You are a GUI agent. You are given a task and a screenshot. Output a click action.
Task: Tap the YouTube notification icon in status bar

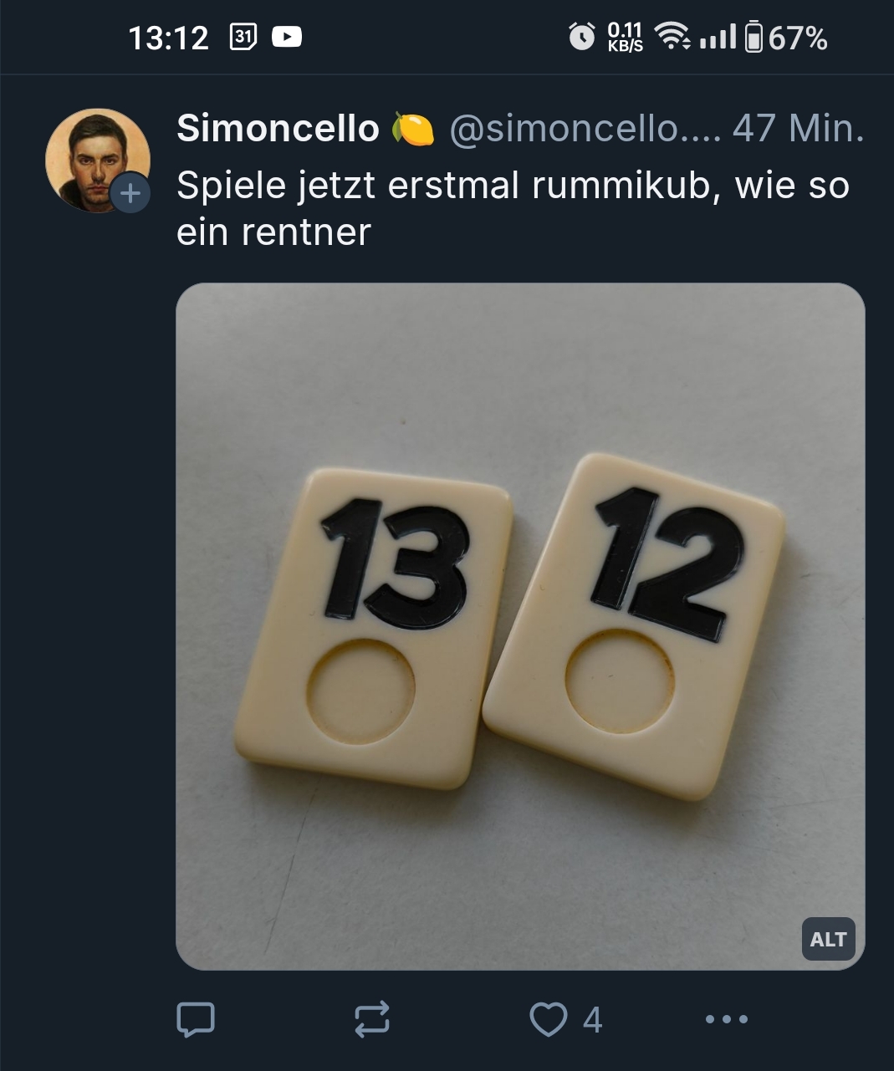pos(287,37)
